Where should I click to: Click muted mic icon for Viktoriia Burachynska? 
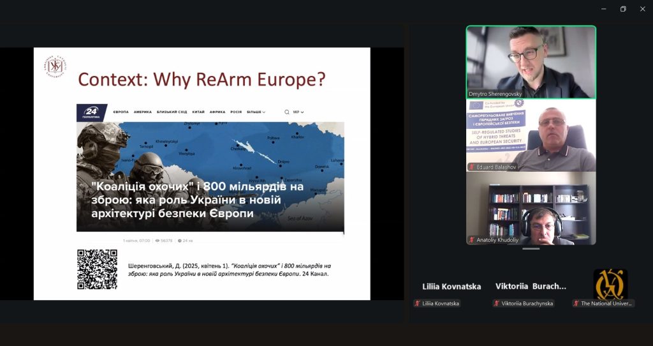(496, 303)
